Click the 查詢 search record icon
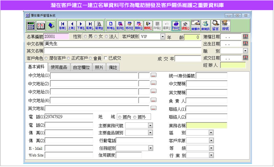 pos(120,26)
